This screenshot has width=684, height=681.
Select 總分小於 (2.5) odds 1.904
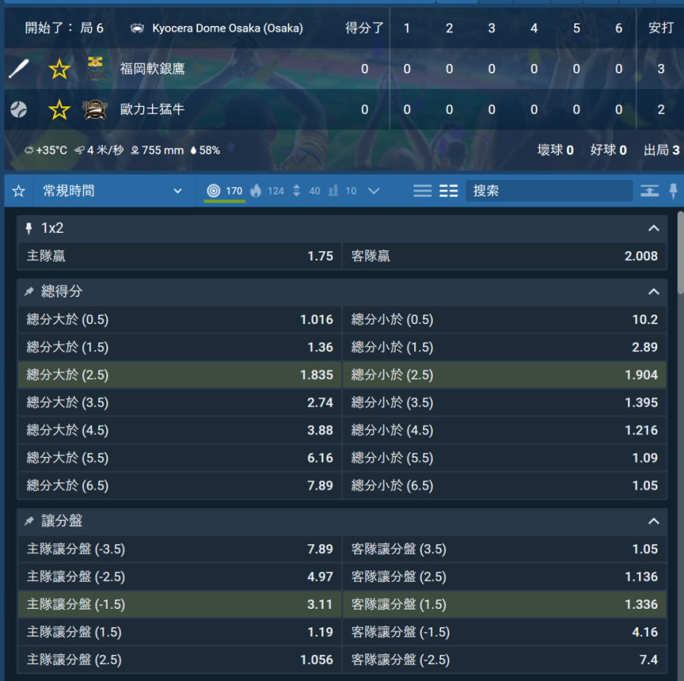coord(504,375)
